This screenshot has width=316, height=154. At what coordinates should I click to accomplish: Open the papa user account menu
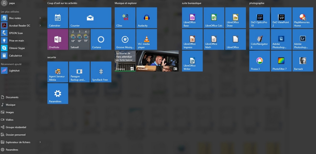click(8, 3)
